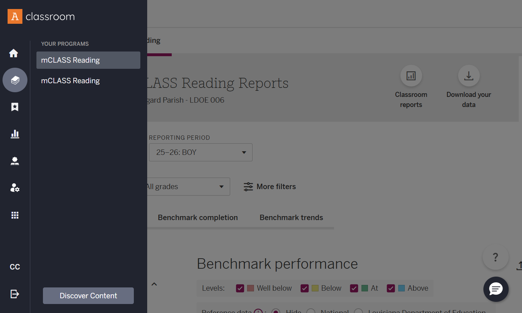Click the red Well below color swatch
The height and width of the screenshot is (313, 522).
tap(250, 288)
